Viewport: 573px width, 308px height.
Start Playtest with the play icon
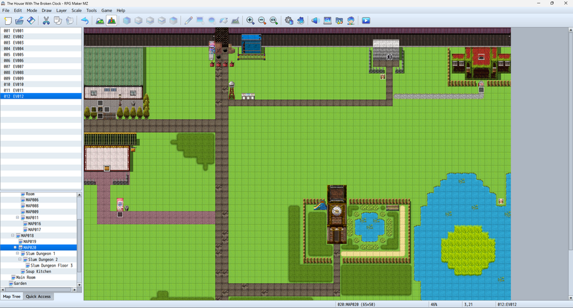[366, 20]
